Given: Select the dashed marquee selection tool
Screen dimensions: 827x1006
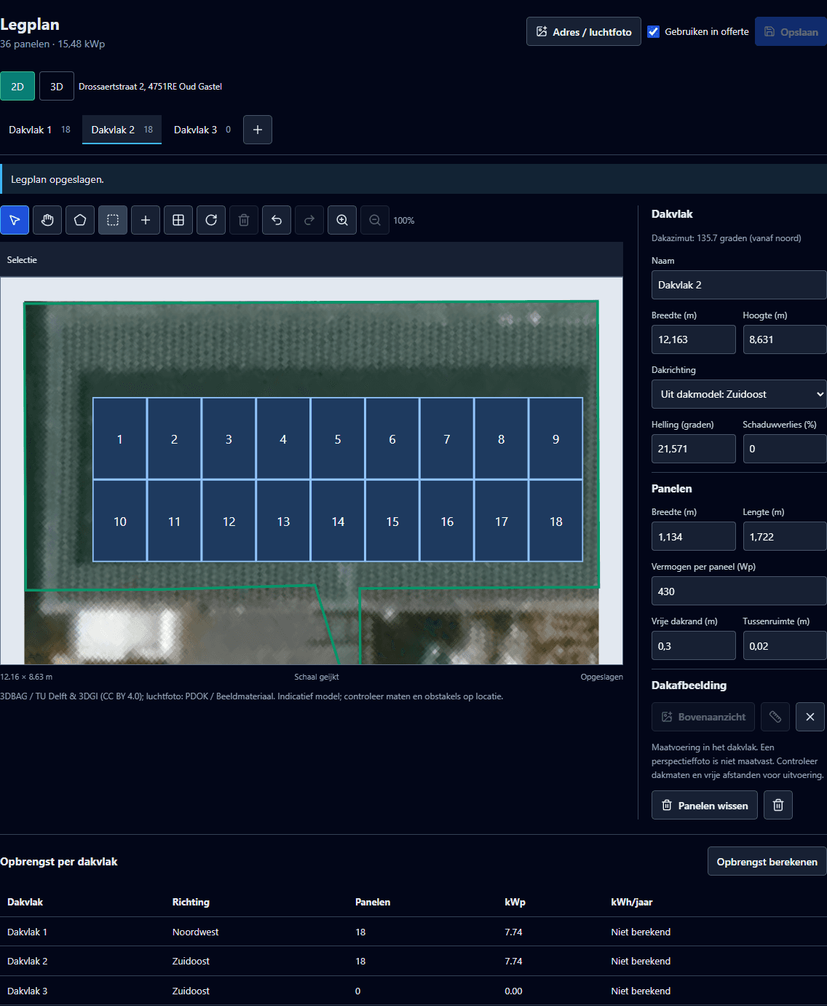Looking at the screenshot, I should pos(113,220).
